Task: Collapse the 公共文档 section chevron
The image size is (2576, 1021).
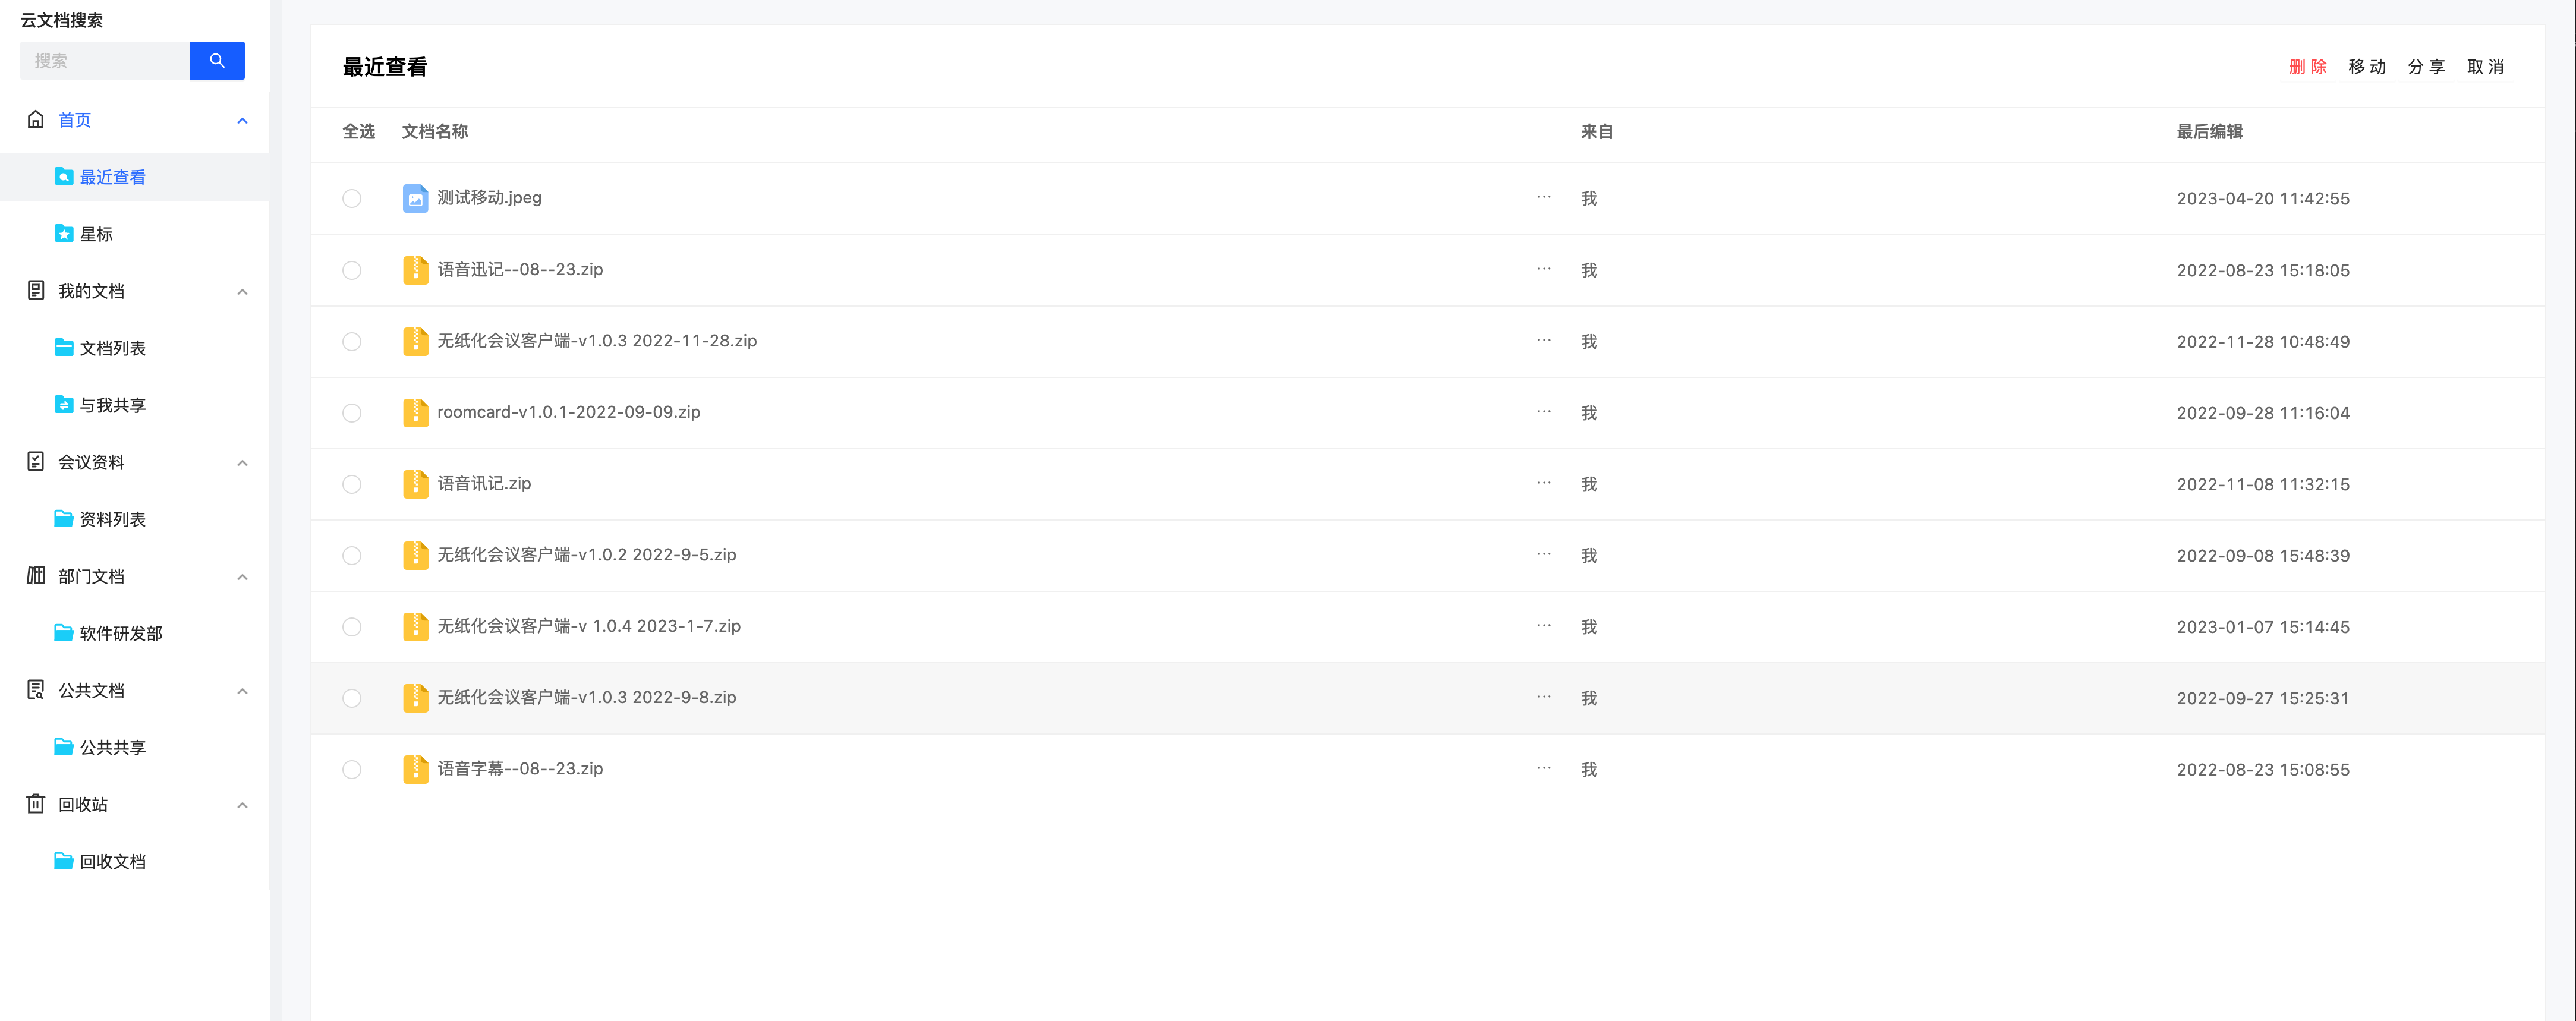Action: coord(242,691)
